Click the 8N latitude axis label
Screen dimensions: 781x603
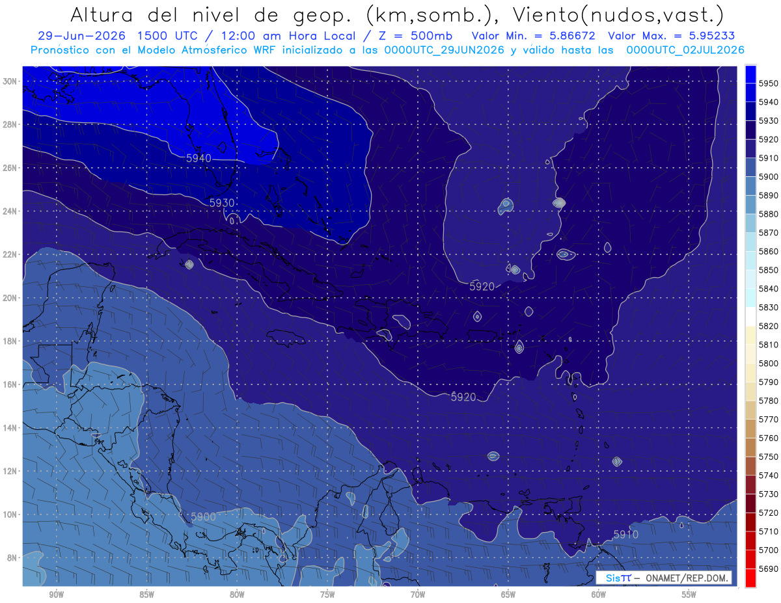pyautogui.click(x=12, y=557)
